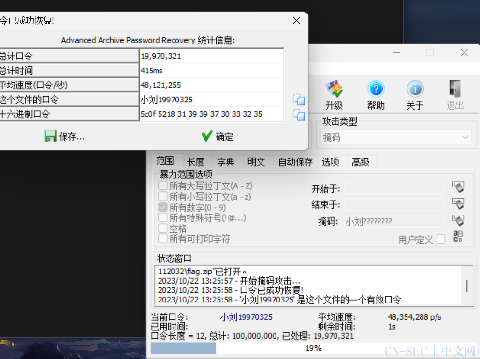This screenshot has width=480, height=359.
Task: Click the 确定 button in statistics dialog
Action: point(218,137)
